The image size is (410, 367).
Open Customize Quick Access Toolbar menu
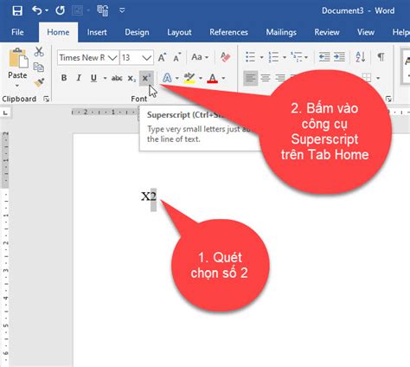(x=122, y=10)
